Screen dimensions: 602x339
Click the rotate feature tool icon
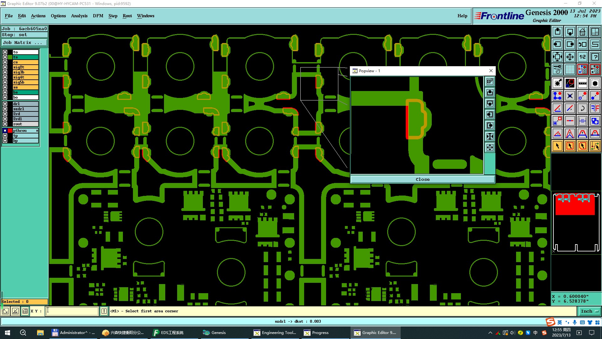[582, 108]
